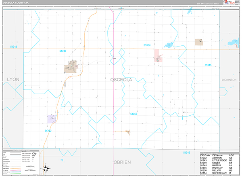Select SIBLEY in the ZIP index table
The width and height of the screenshot is (242, 176).
[x=216, y=163]
